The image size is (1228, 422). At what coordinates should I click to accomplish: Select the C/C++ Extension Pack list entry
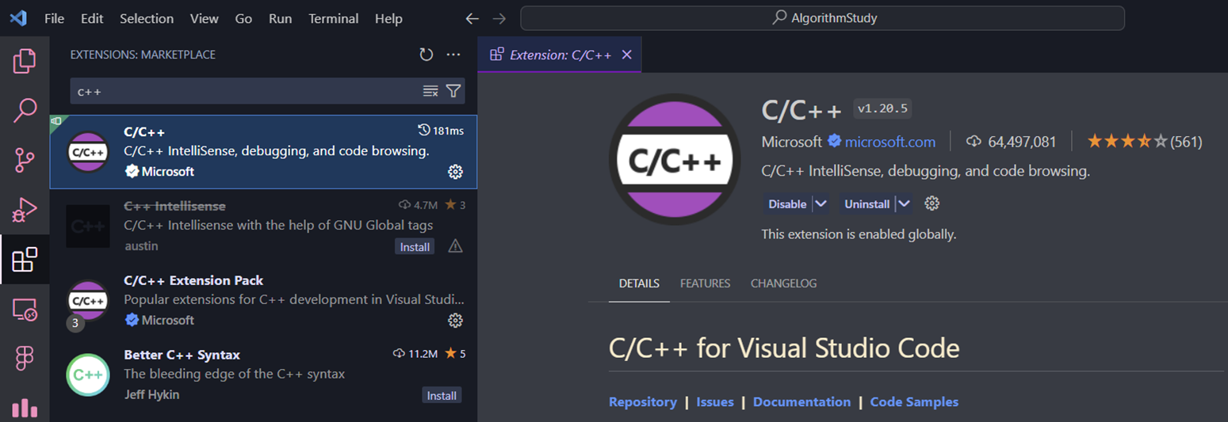tap(263, 301)
